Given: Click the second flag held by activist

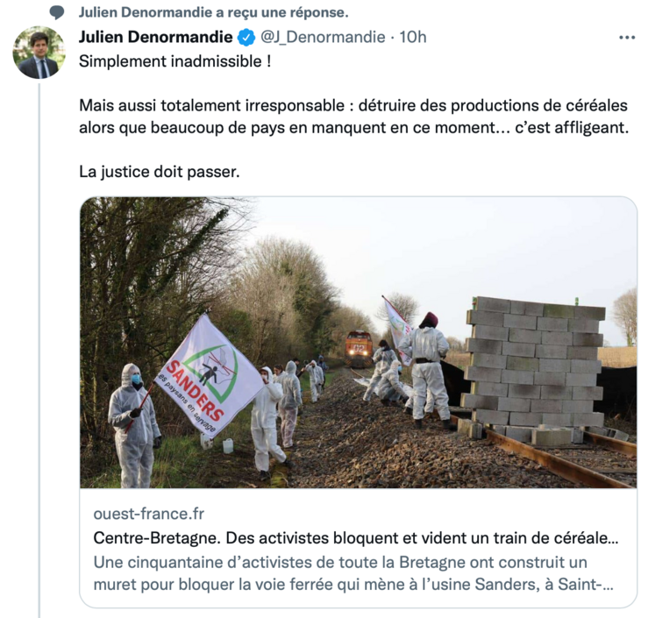Looking at the screenshot, I should coord(397,329).
